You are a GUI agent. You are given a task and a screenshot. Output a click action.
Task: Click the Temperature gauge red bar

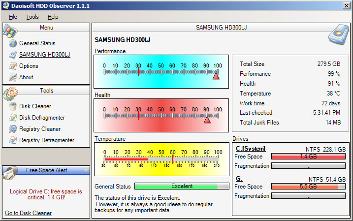[x=127, y=159]
